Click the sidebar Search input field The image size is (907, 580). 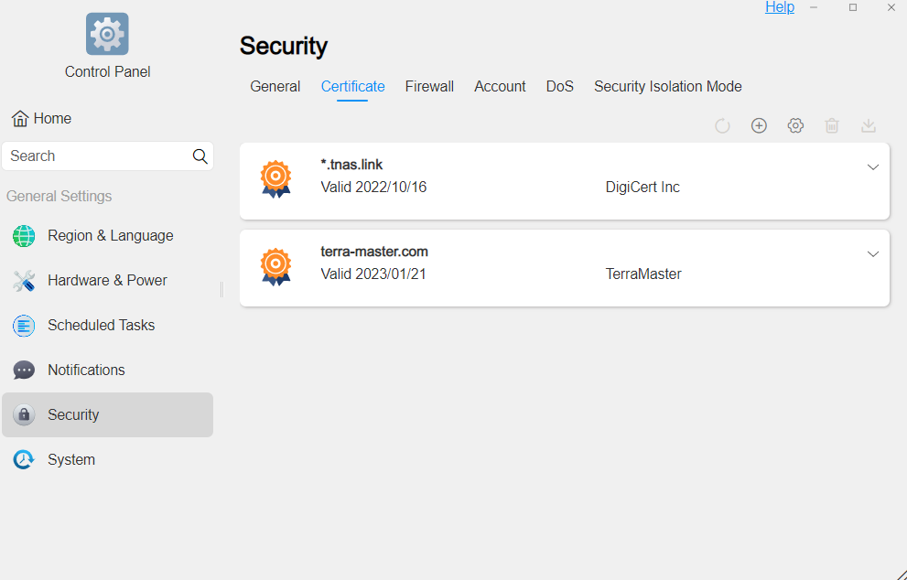96,156
